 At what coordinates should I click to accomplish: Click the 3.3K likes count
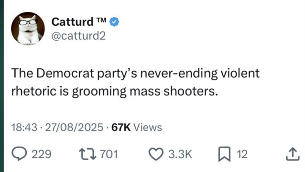[180, 154]
